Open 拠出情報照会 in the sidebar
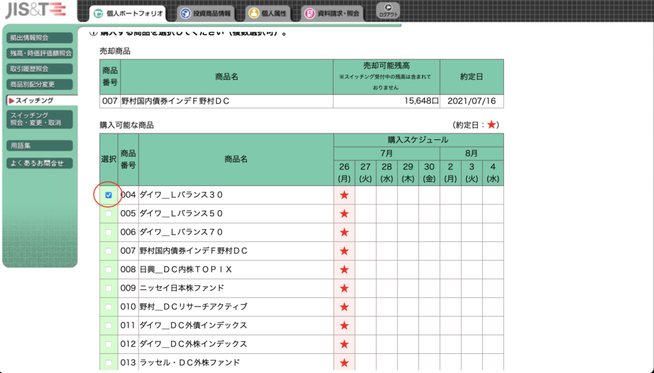 coord(40,38)
